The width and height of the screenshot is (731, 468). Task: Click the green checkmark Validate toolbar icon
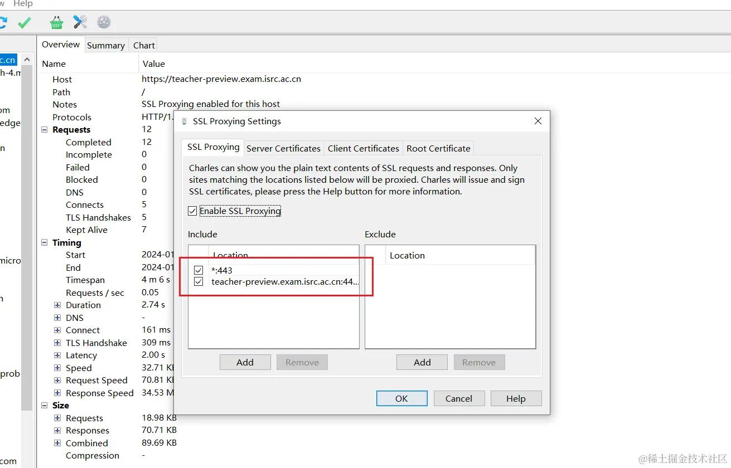click(x=25, y=22)
